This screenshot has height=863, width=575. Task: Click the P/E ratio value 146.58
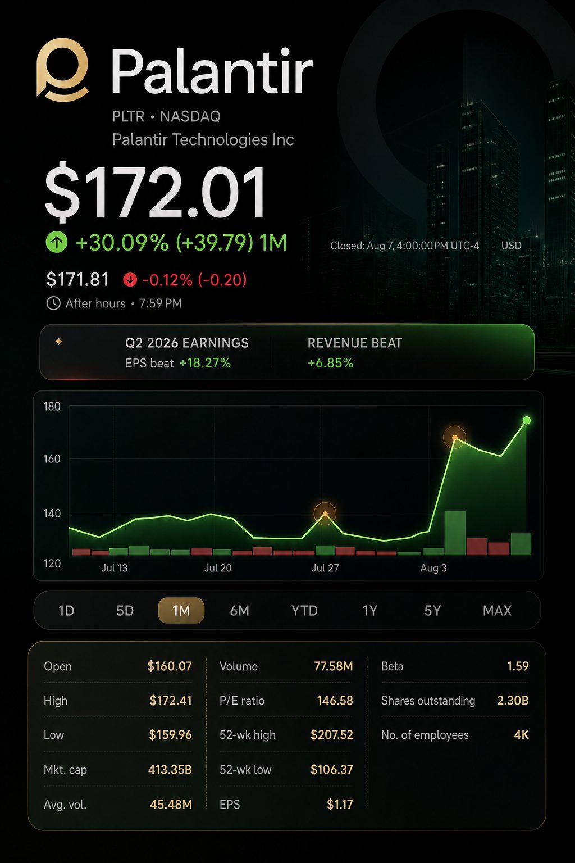pyautogui.click(x=335, y=701)
